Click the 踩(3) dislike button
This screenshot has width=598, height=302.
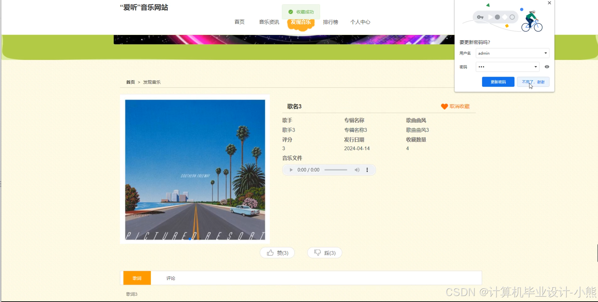pos(325,253)
